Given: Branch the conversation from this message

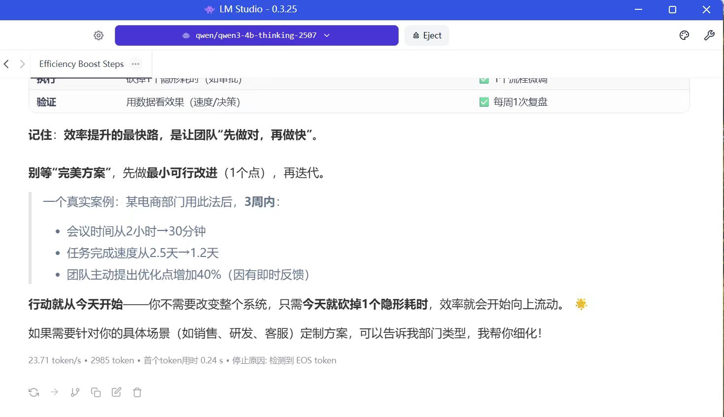Looking at the screenshot, I should click(75, 392).
